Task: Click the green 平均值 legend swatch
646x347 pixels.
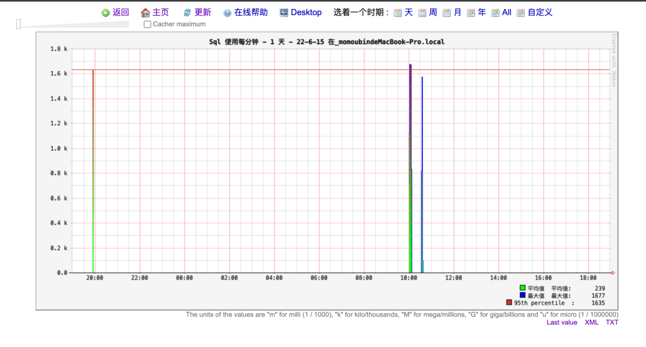Action: click(x=522, y=288)
